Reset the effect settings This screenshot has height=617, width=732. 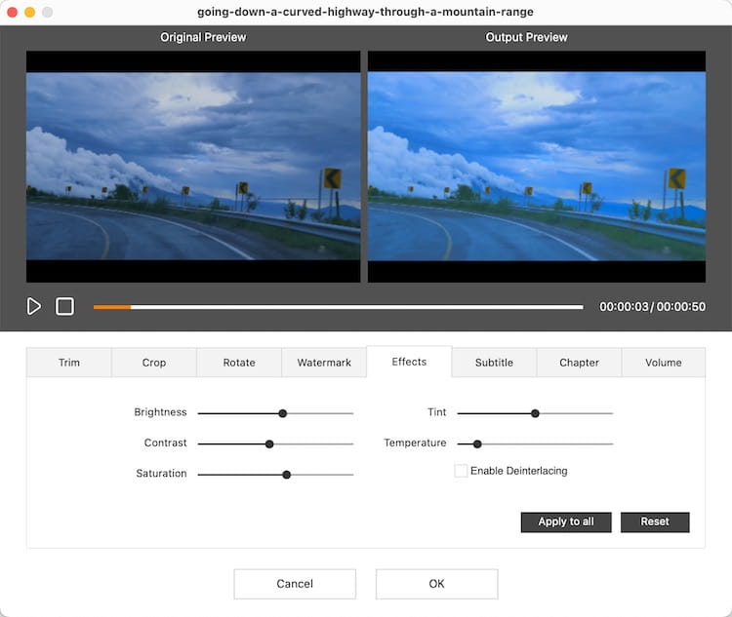click(x=655, y=521)
